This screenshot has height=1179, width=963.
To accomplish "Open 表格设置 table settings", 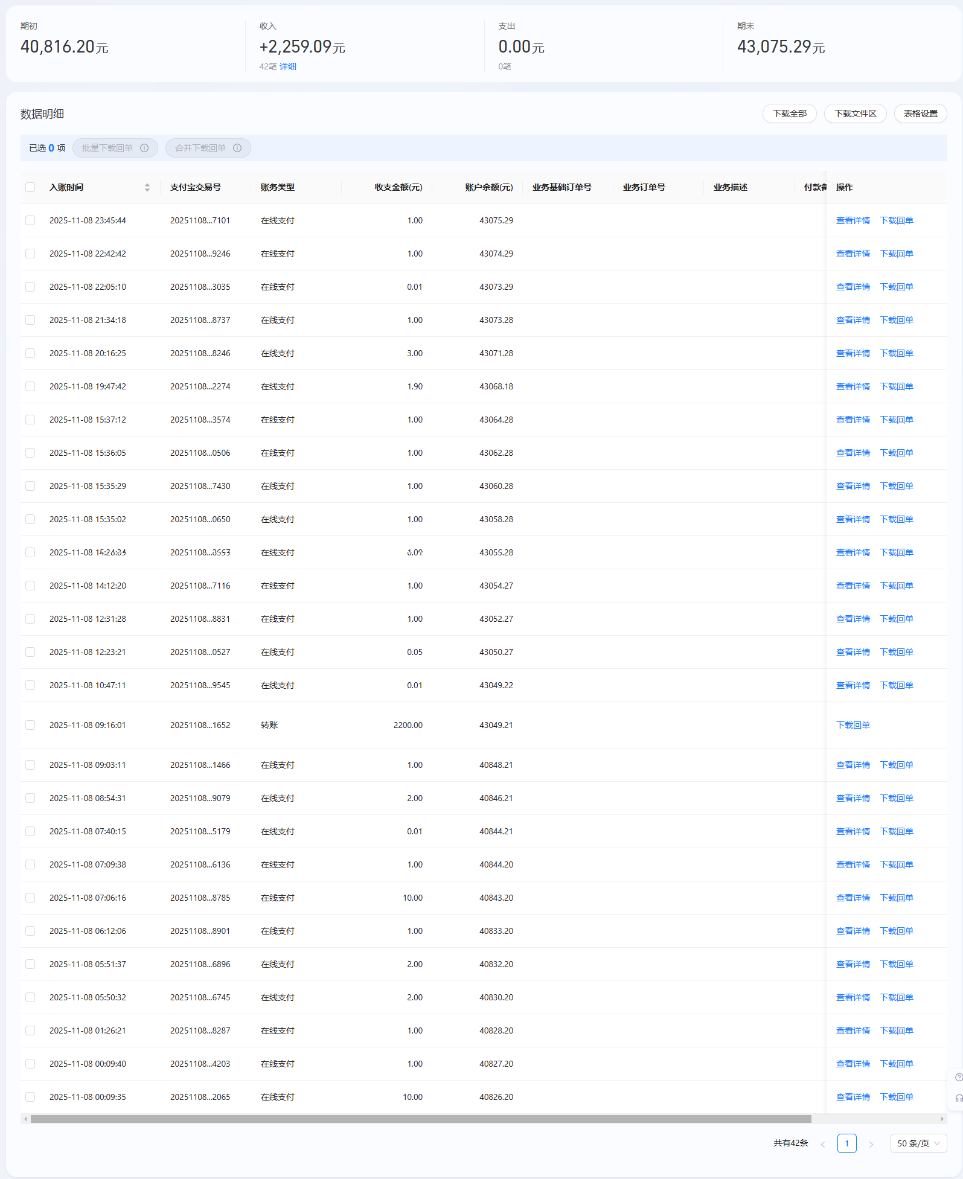I will [920, 113].
